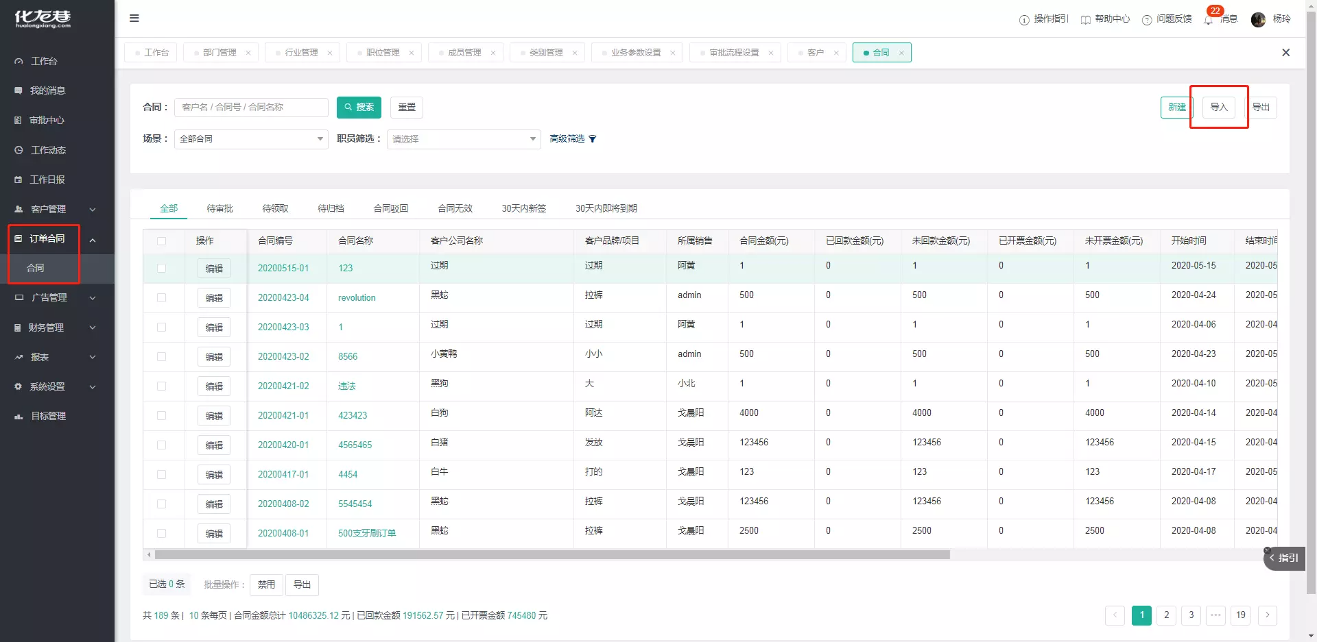This screenshot has width=1317, height=642.
Task: Click the green 搜索 button
Action: click(359, 107)
